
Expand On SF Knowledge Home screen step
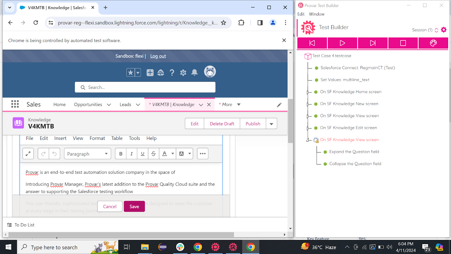(x=308, y=92)
